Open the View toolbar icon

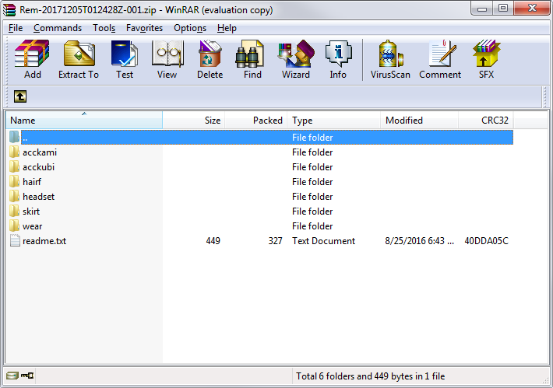pos(167,54)
